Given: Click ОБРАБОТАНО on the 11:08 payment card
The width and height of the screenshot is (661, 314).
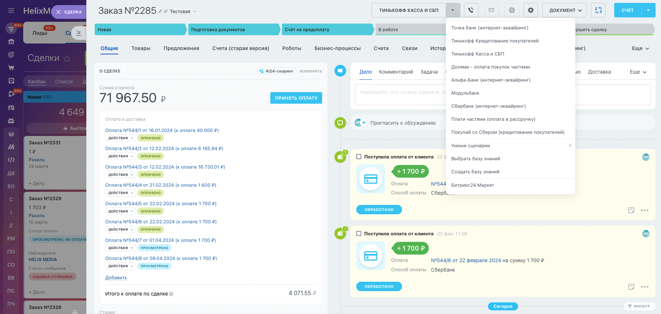Looking at the screenshot, I should click(379, 286).
